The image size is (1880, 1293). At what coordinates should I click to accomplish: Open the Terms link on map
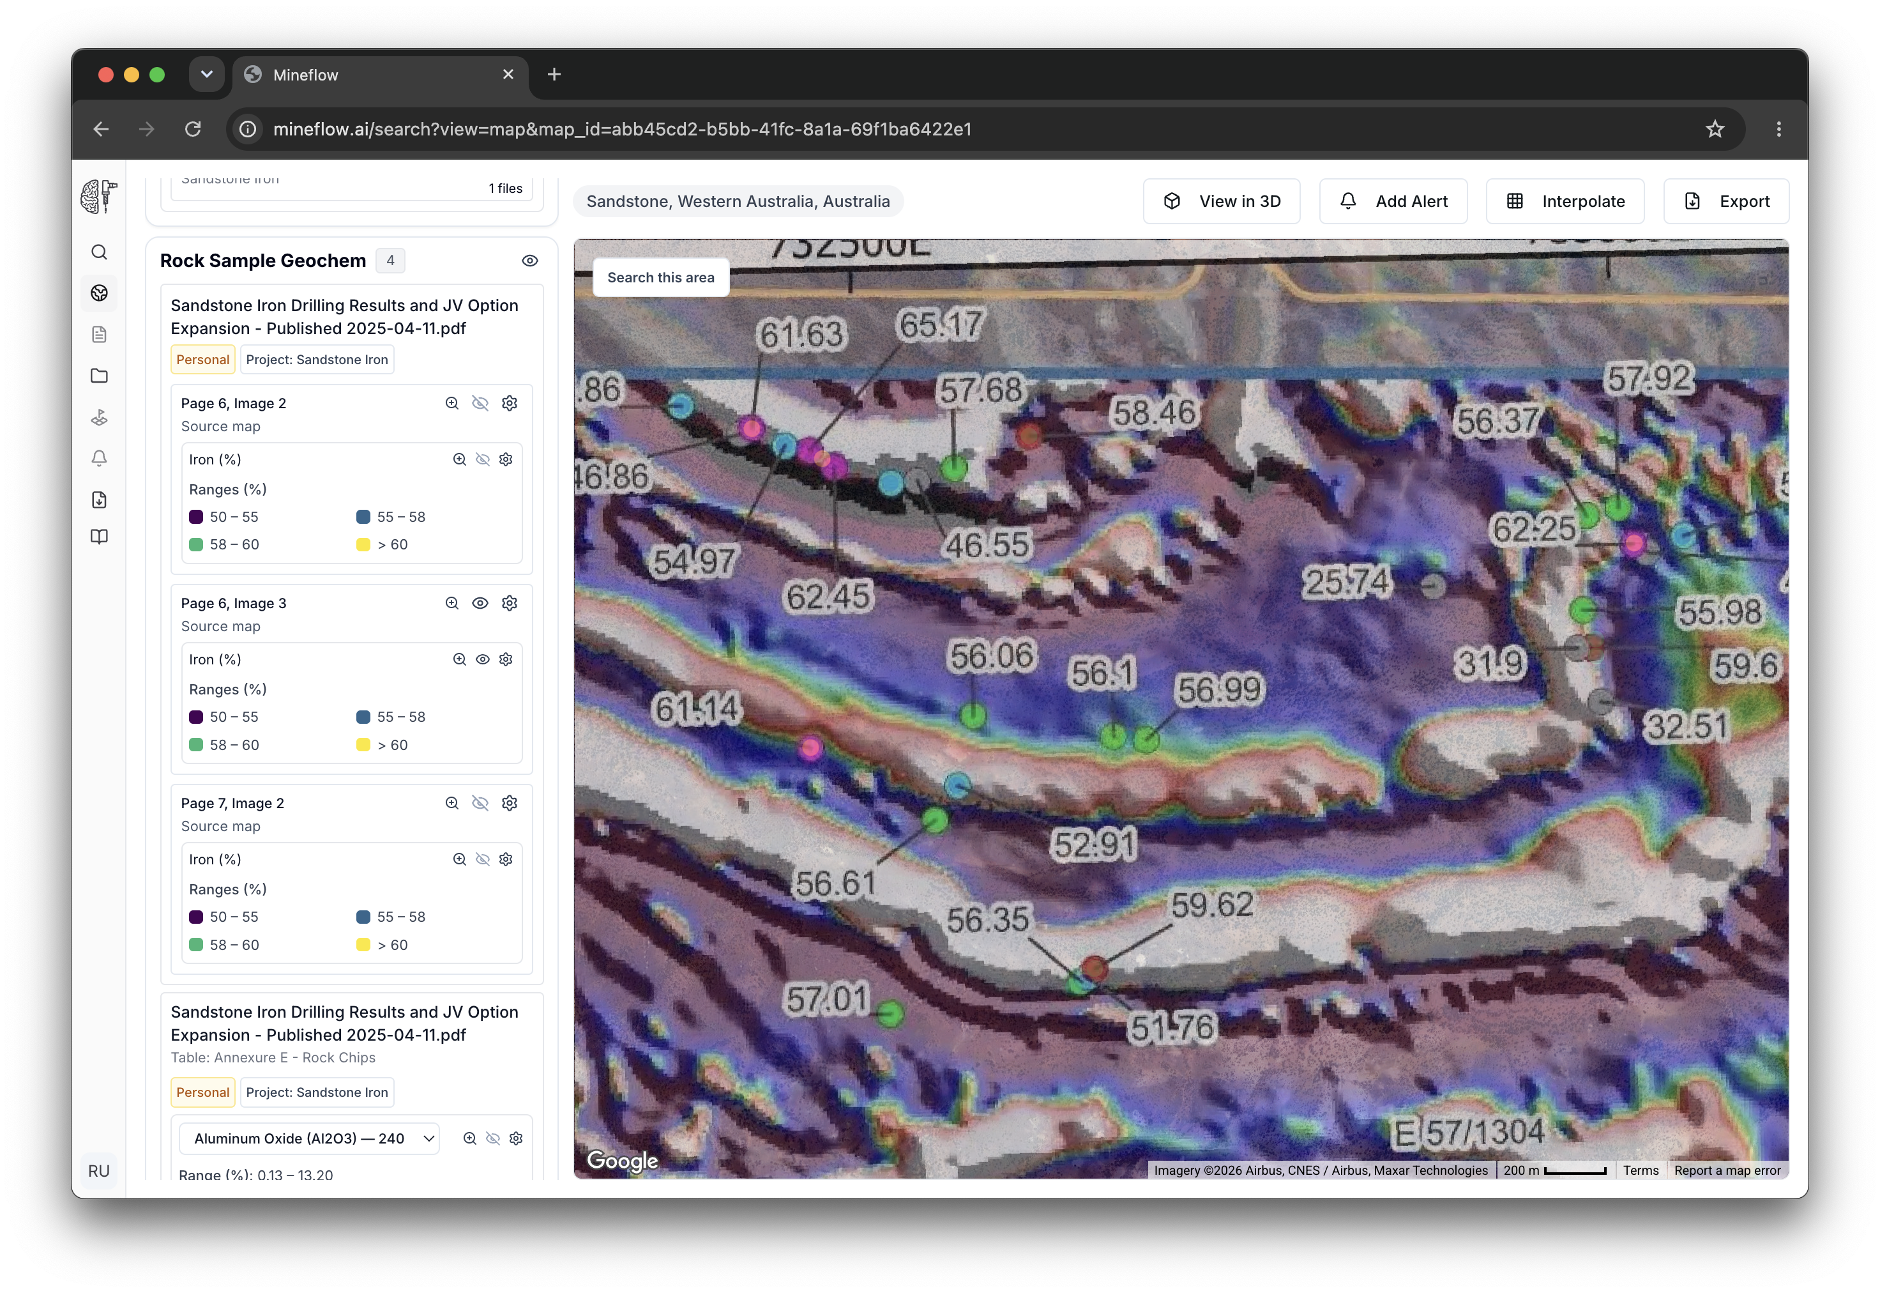click(1641, 1172)
